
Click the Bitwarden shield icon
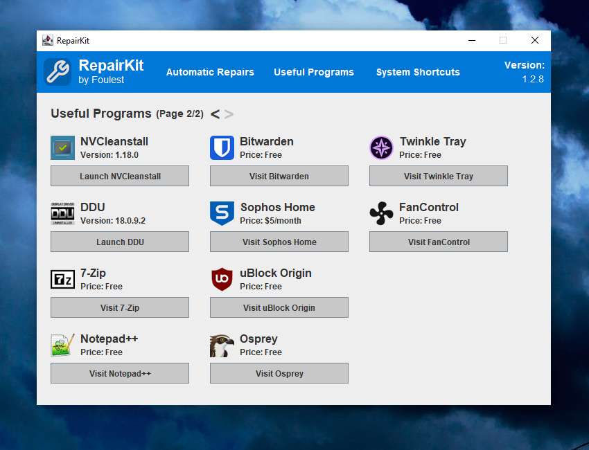222,148
